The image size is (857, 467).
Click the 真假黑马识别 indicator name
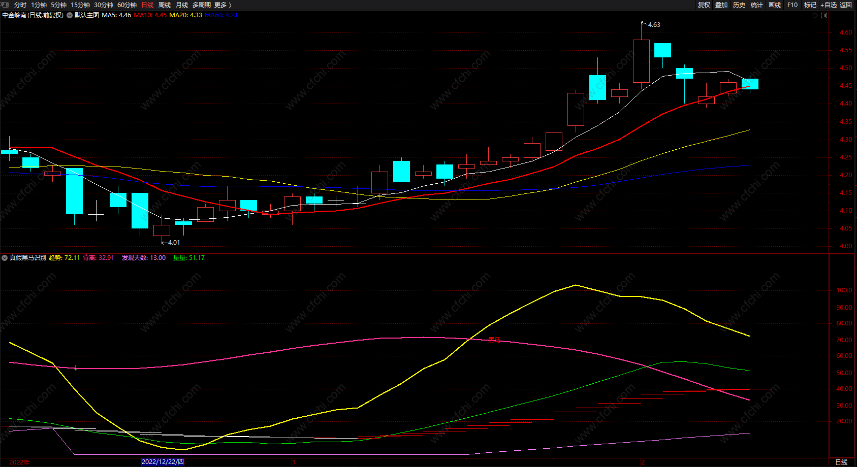(x=28, y=258)
